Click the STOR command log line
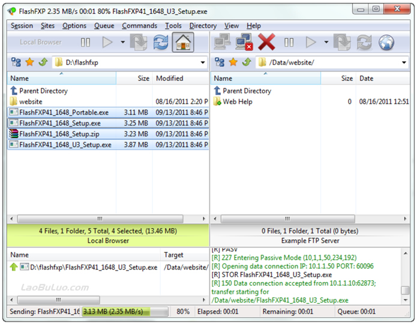 [272, 275]
